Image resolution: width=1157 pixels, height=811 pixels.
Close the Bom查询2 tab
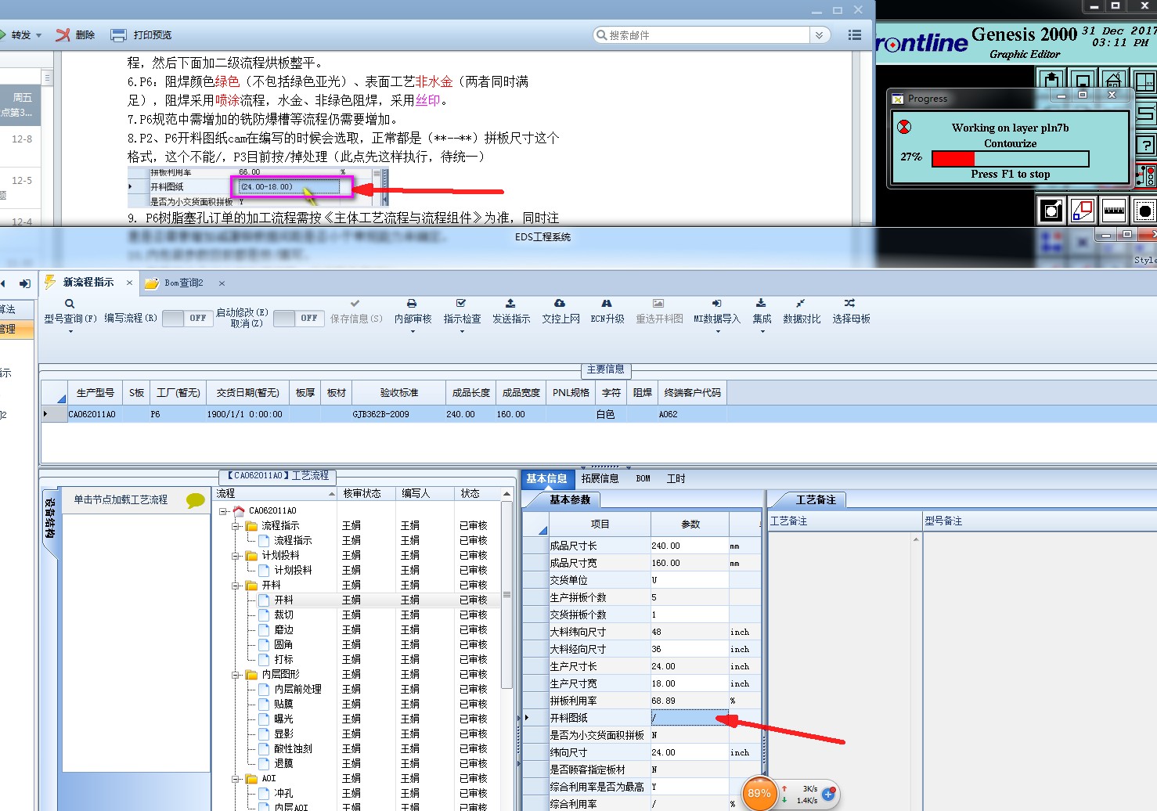pos(222,283)
